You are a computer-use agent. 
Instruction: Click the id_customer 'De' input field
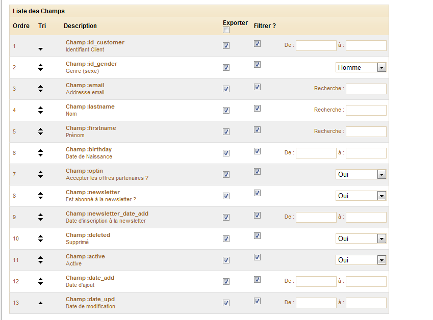316,46
